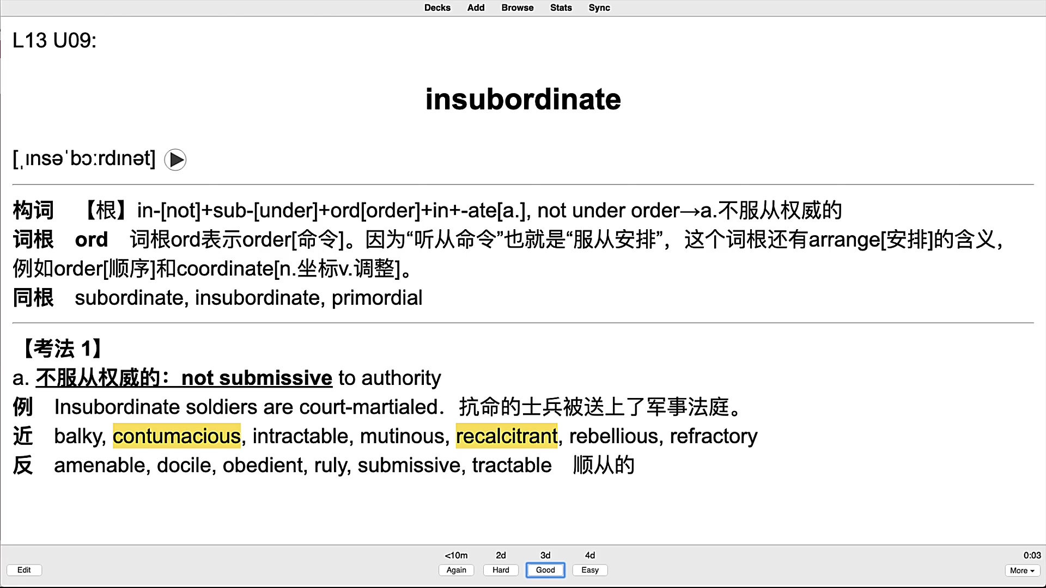The width and height of the screenshot is (1046, 588).
Task: Expand the More options dropdown
Action: tap(1022, 571)
